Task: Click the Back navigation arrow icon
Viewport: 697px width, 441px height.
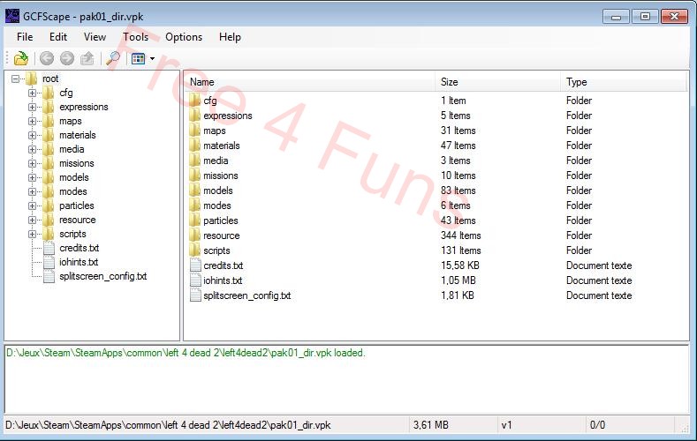Action: (x=47, y=59)
